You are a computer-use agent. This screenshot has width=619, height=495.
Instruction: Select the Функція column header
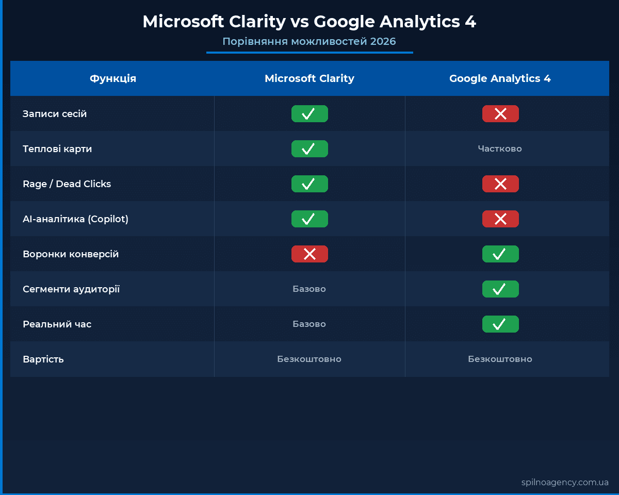[113, 78]
